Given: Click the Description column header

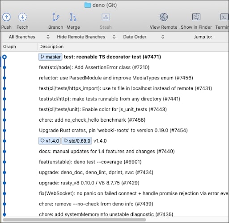Looking at the screenshot, I should click(x=51, y=47).
